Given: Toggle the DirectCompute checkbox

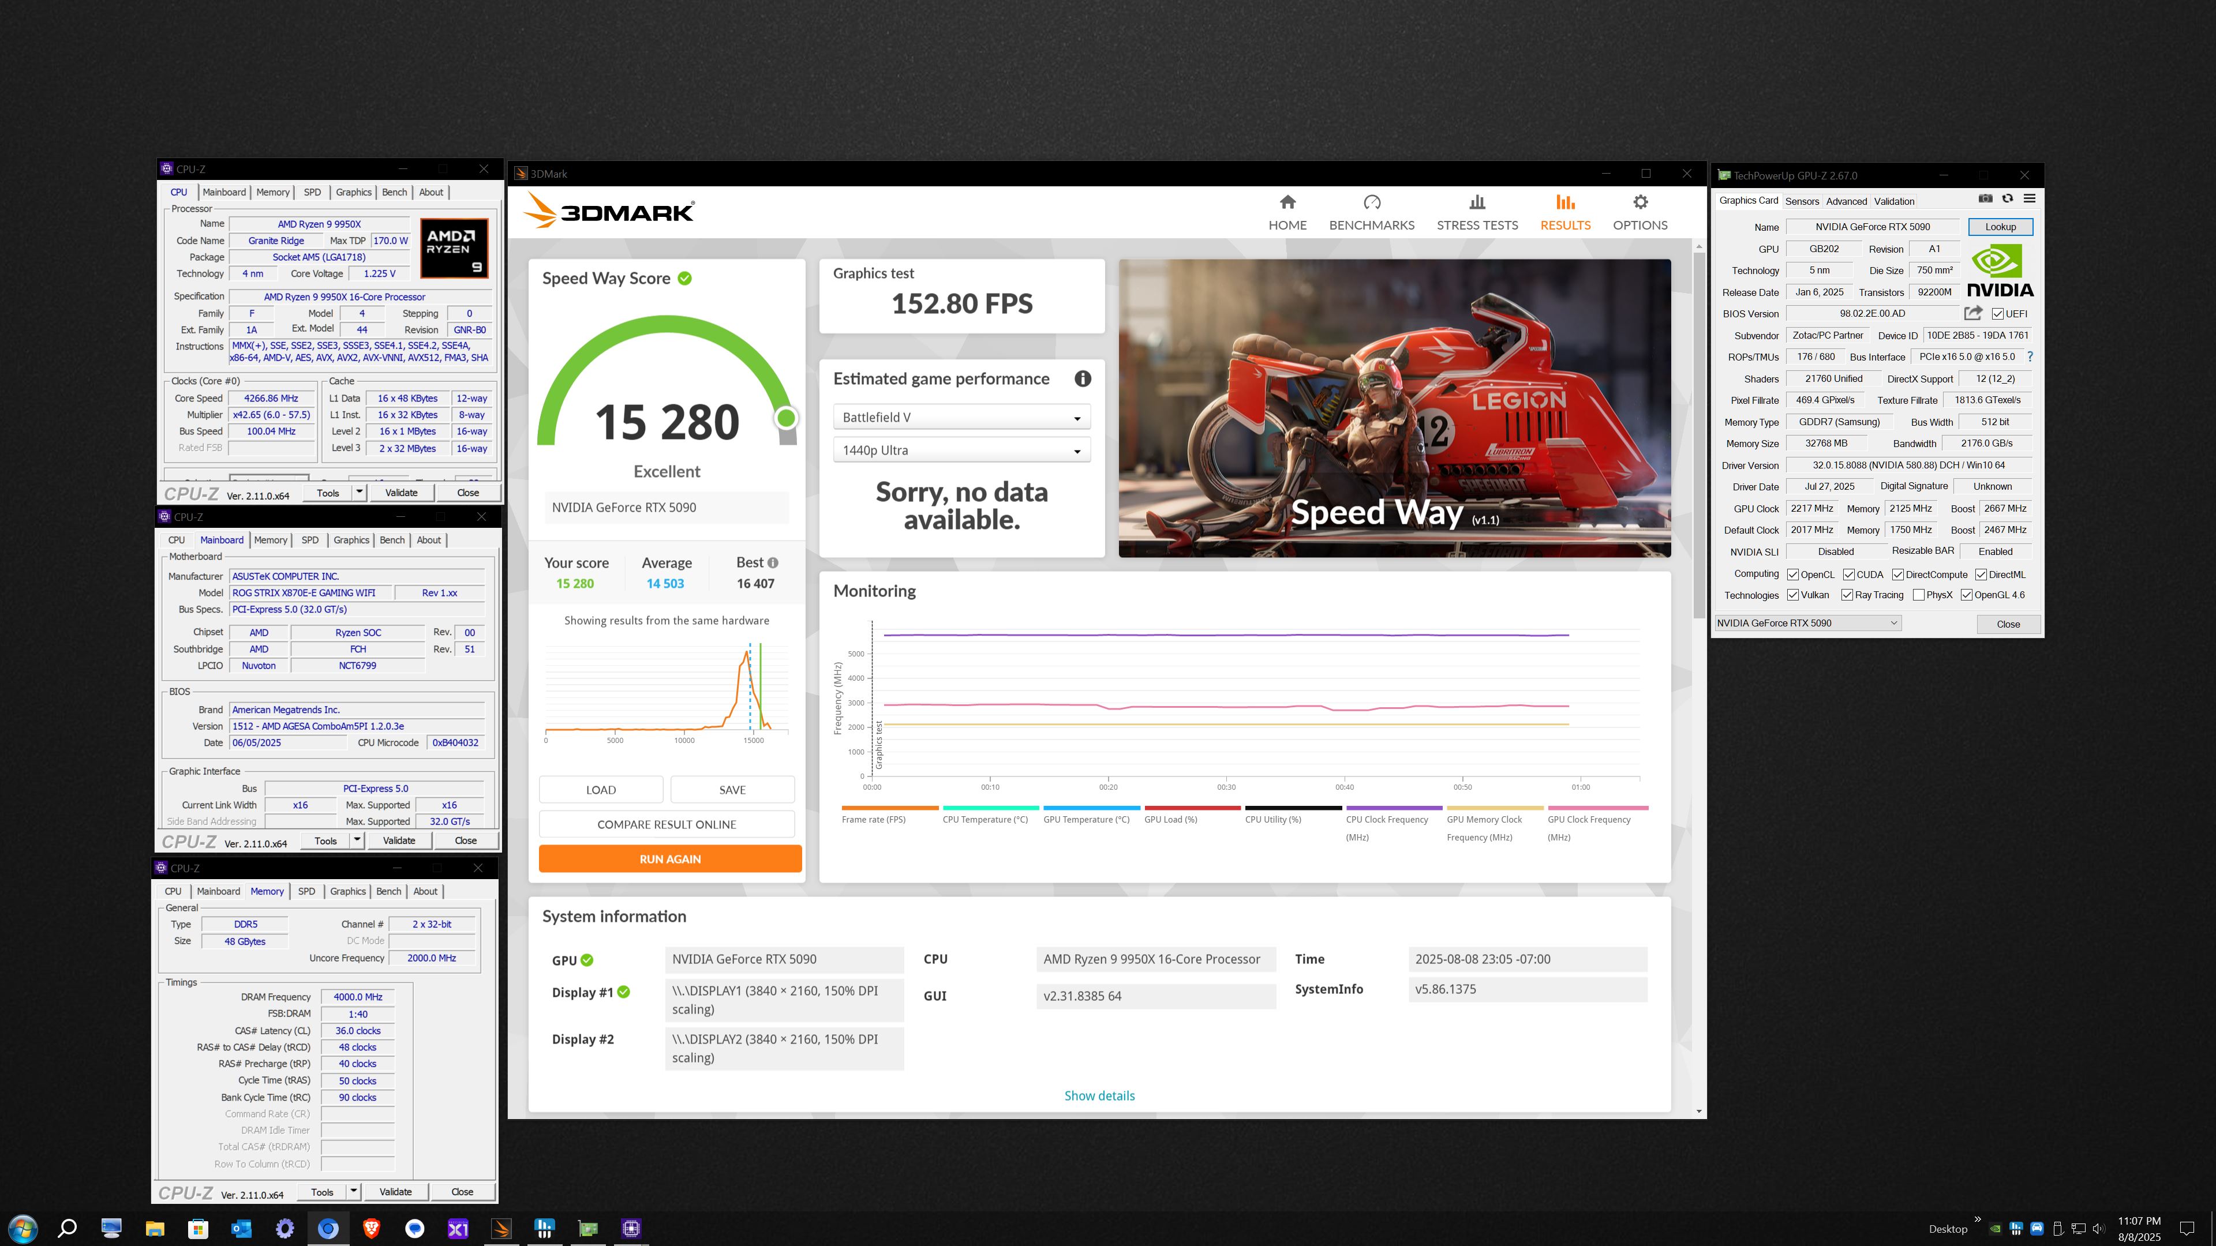Looking at the screenshot, I should (1897, 575).
